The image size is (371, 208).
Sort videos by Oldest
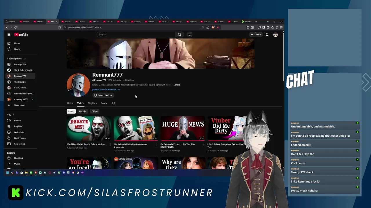tap(94, 111)
